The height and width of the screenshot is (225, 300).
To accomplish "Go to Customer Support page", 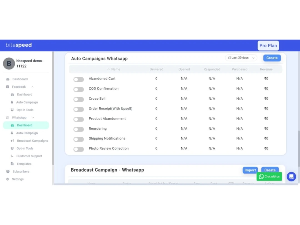I will [29, 156].
